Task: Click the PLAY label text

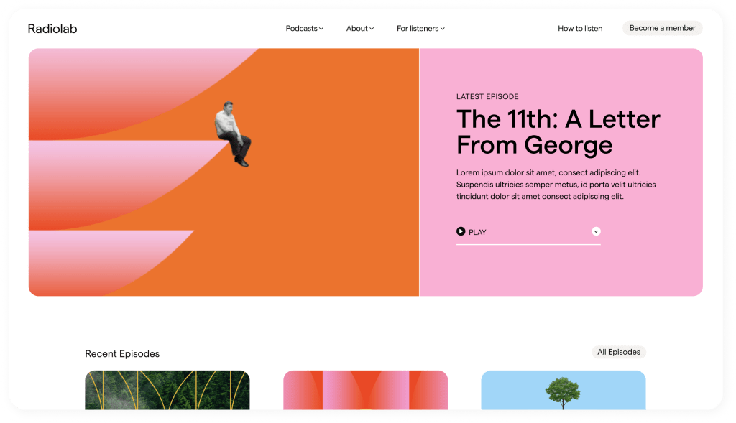Action: pyautogui.click(x=477, y=232)
